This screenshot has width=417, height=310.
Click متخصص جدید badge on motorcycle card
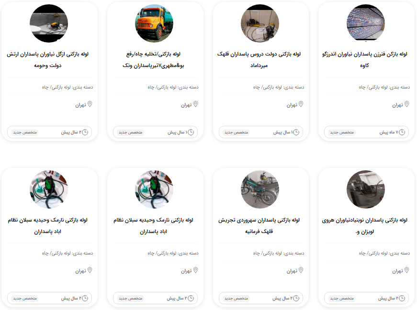236,299
